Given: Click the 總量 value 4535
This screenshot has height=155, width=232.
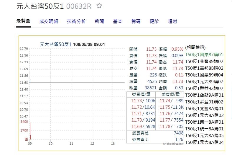Looking at the screenshot, I should [152, 81].
